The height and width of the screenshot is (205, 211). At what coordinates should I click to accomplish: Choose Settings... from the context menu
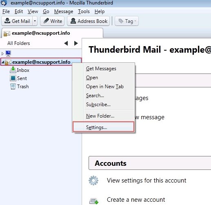pyautogui.click(x=103, y=127)
